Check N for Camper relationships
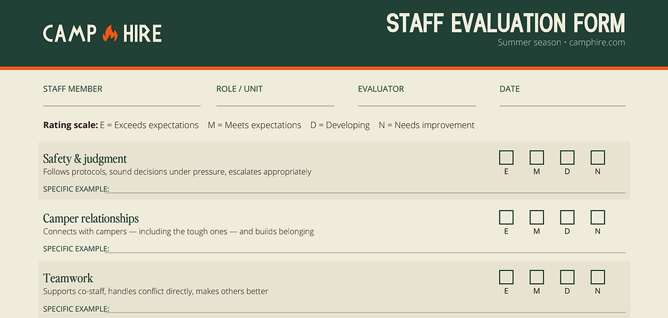This screenshot has width=668, height=318. pos(598,217)
